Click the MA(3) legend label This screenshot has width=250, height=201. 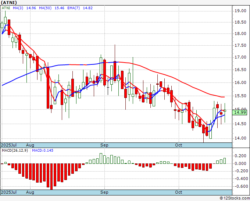(x=18, y=8)
